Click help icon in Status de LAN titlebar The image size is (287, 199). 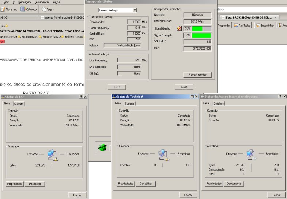(x=81, y=97)
